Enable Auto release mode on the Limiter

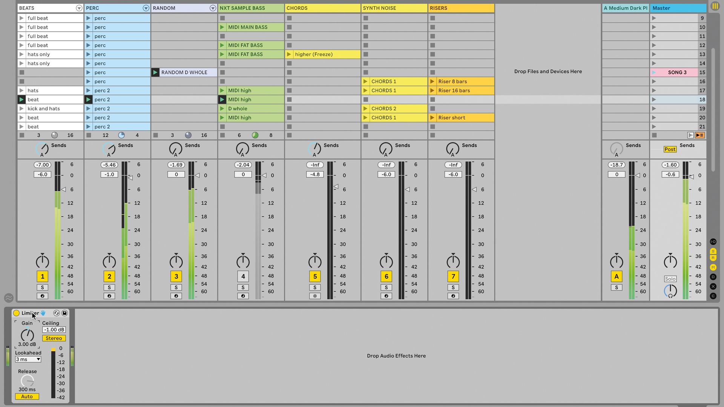pyautogui.click(x=27, y=396)
